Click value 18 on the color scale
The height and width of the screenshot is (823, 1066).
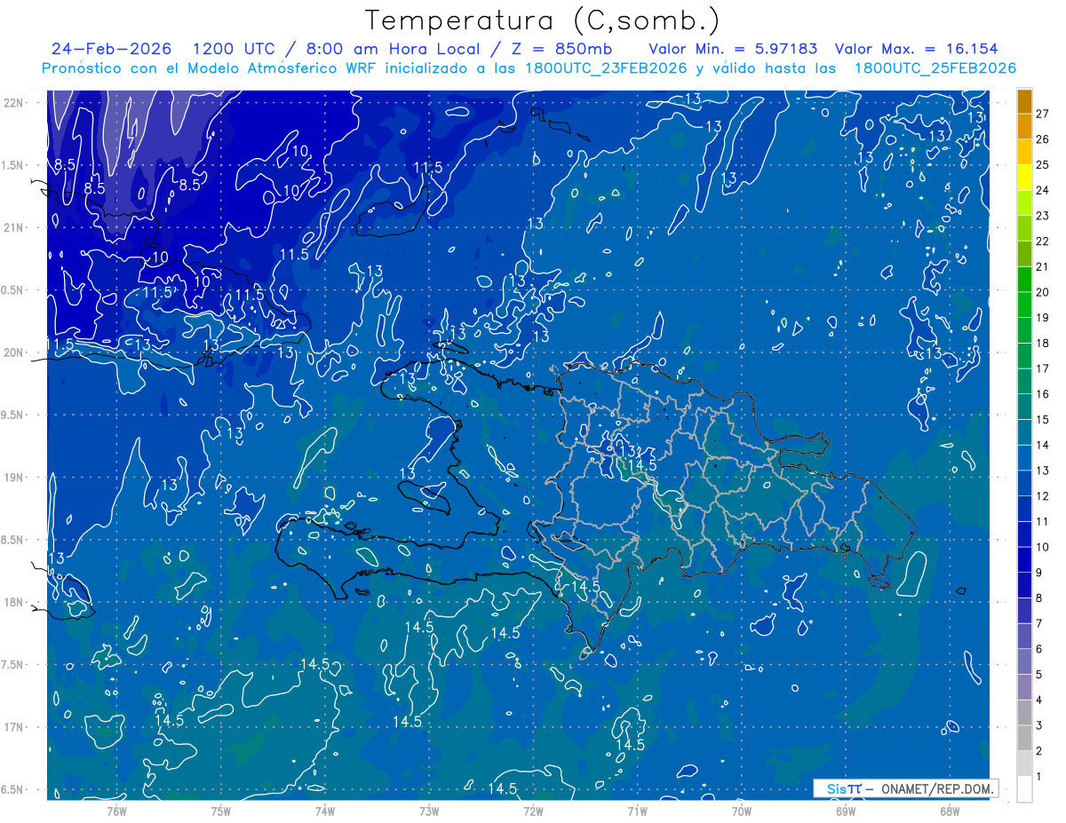(x=1043, y=343)
